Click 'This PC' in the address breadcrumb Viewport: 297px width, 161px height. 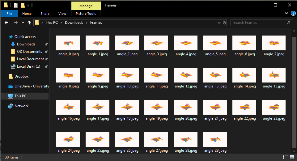52,23
